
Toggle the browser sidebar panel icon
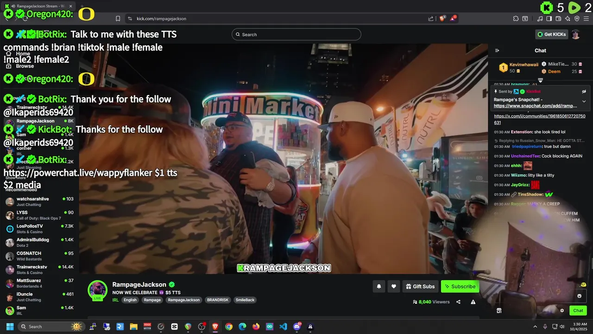549,19
